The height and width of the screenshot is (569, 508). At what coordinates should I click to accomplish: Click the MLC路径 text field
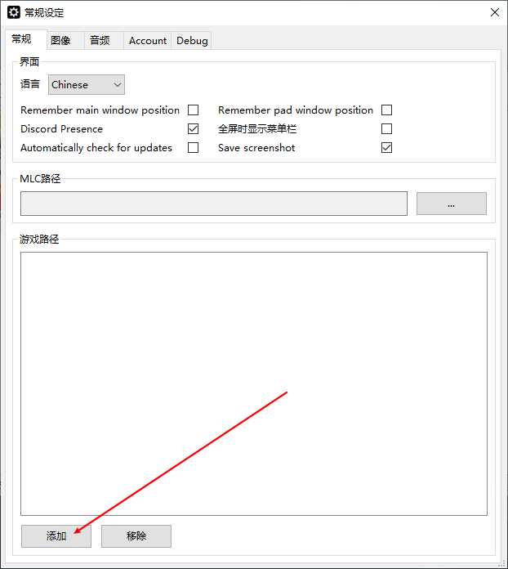coord(214,204)
